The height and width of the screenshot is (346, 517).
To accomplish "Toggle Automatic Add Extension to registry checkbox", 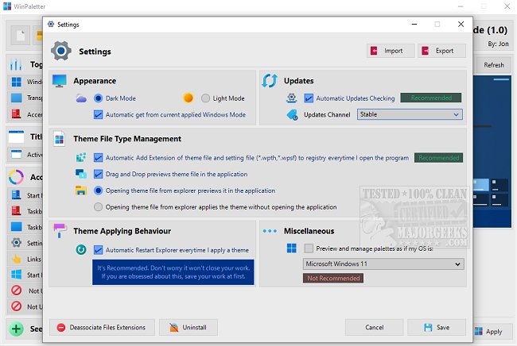I will click(99, 158).
